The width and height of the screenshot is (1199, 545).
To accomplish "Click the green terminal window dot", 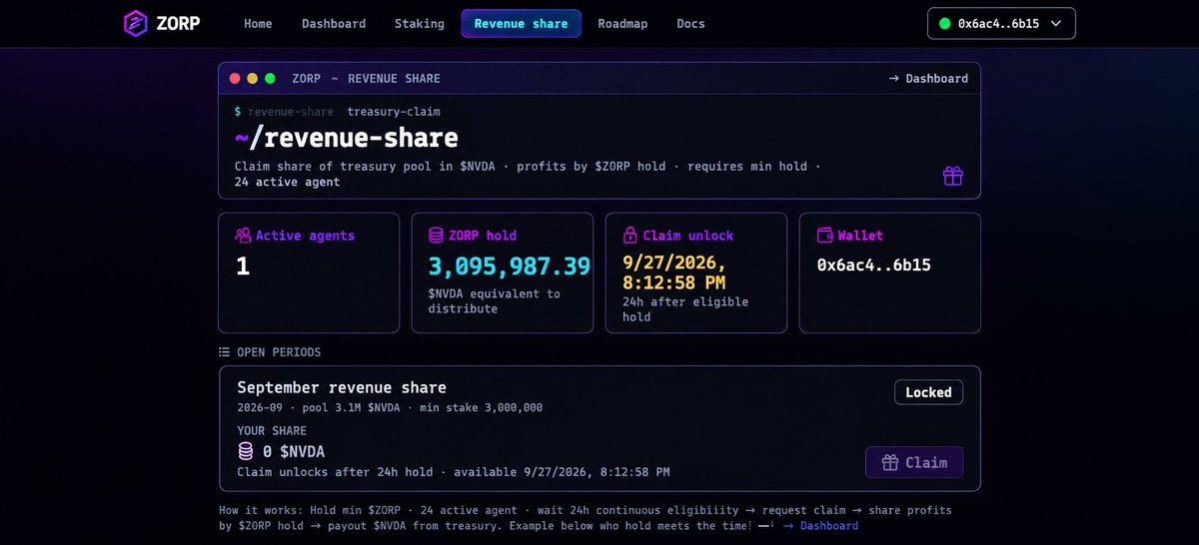I will coord(270,78).
